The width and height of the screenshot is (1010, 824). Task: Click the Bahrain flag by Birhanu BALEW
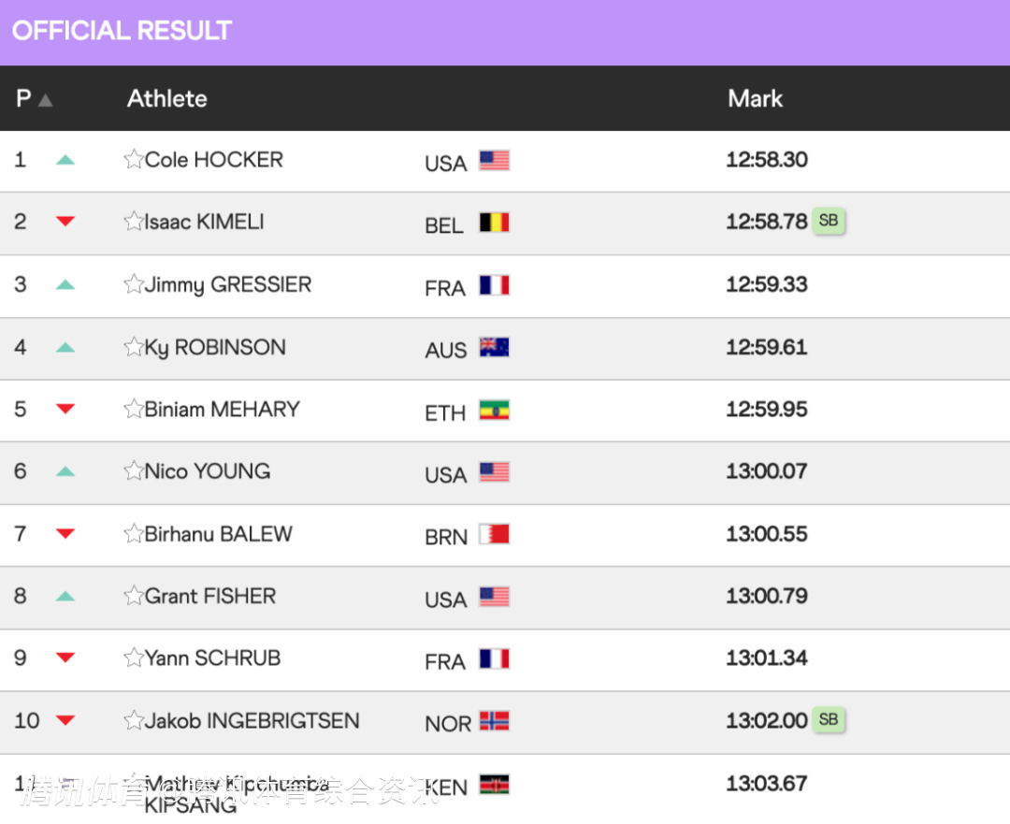pos(494,535)
